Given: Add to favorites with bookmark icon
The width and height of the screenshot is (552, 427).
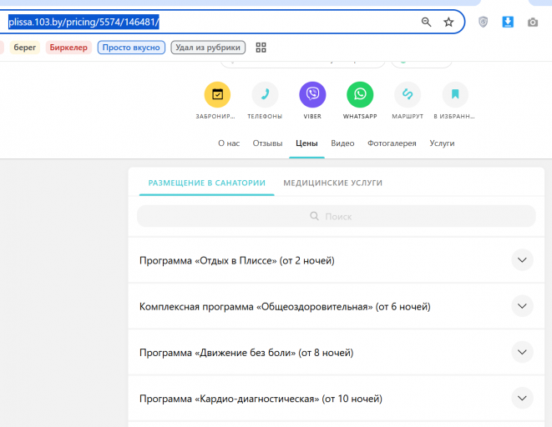Looking at the screenshot, I should point(455,94).
